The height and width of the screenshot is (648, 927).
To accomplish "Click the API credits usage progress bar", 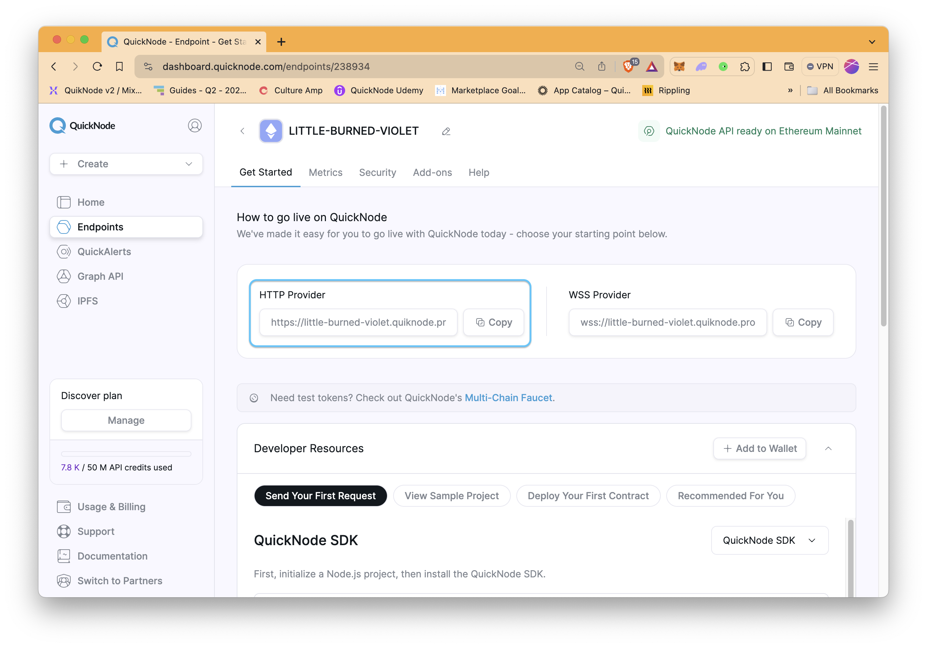I will click(x=126, y=454).
